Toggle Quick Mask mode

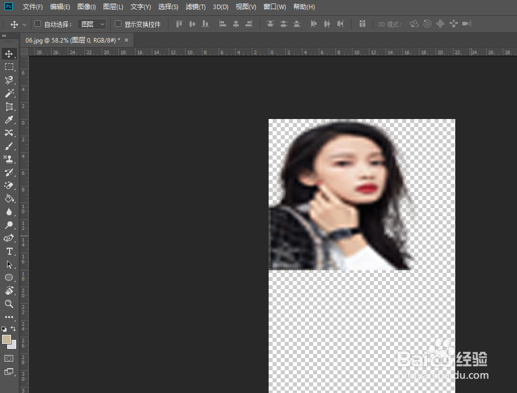[x=9, y=359]
